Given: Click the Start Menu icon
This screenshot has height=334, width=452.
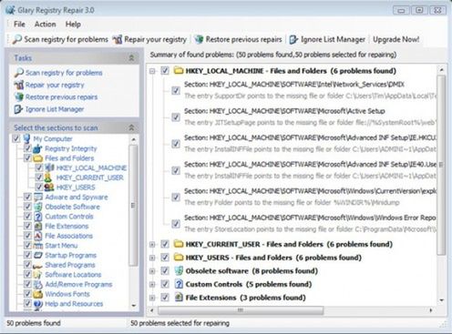Looking at the screenshot, I should click(x=38, y=246).
